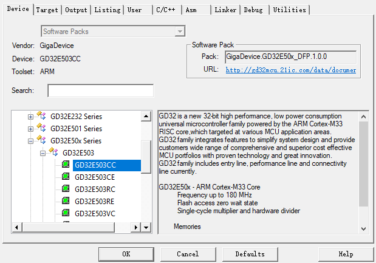Select the GD32E50x Series label

[x=76, y=141]
